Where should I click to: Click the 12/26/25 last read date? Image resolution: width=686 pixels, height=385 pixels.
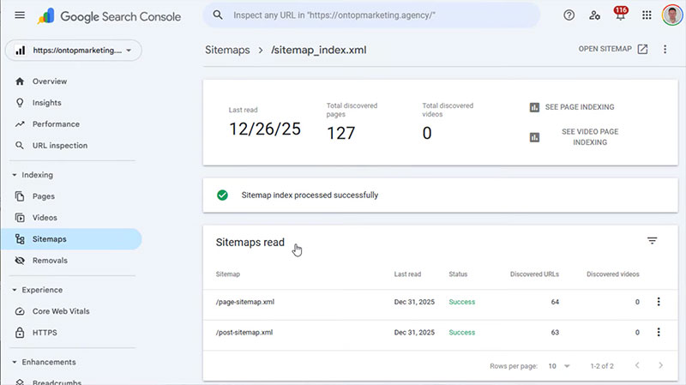pos(265,129)
